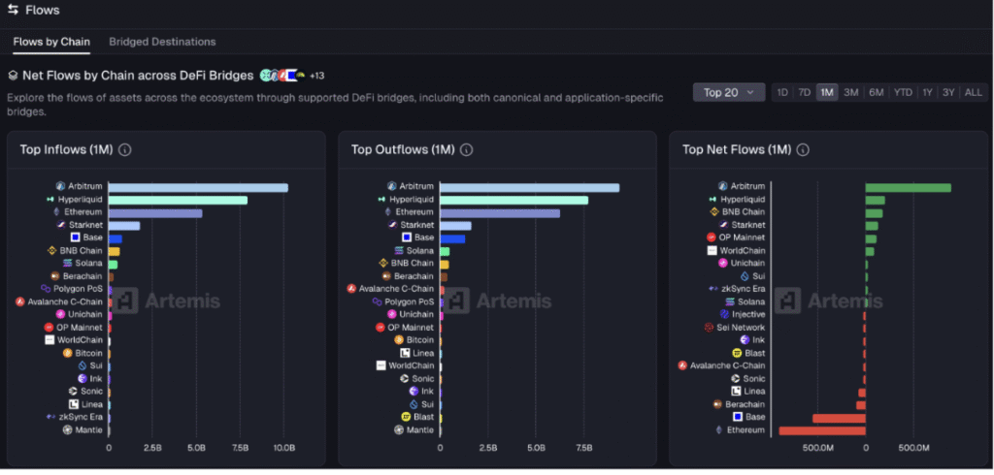Click the Flows swap-arrows icon in header
The image size is (994, 475).
click(x=13, y=10)
